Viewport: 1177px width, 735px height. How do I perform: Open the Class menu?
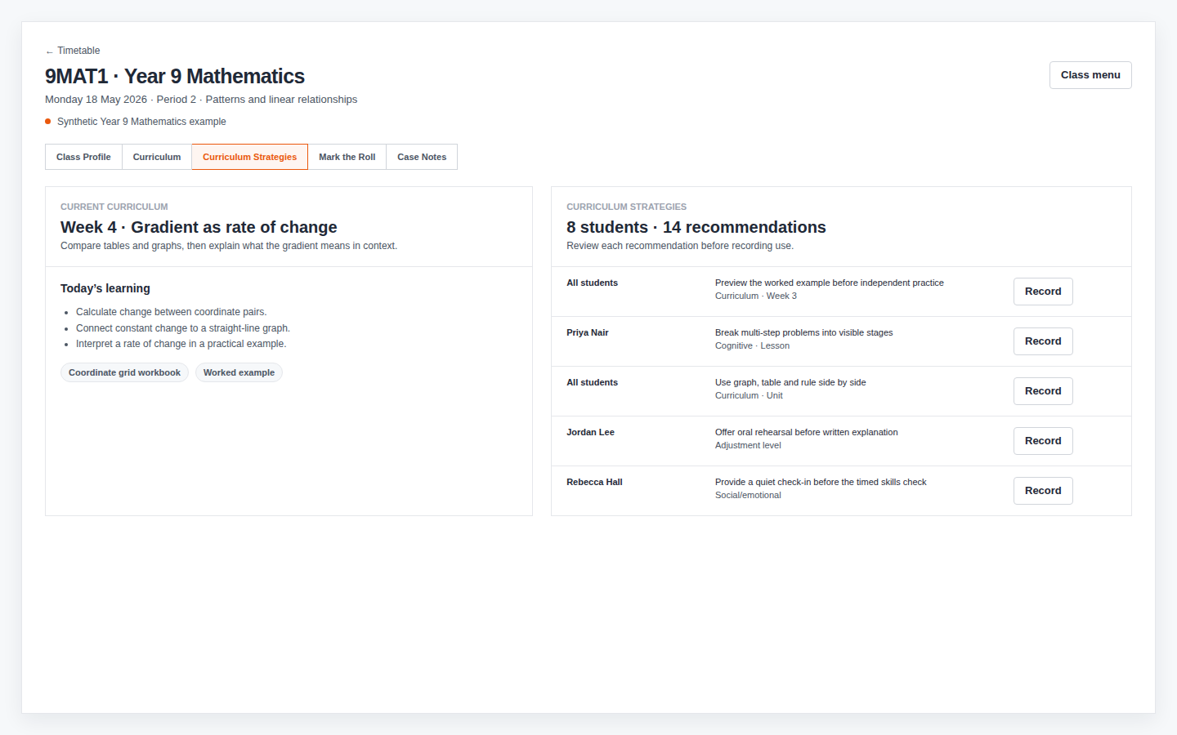coord(1090,75)
